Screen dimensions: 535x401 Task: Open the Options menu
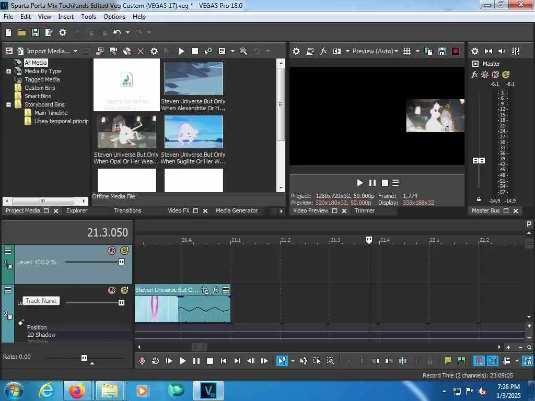click(x=114, y=17)
